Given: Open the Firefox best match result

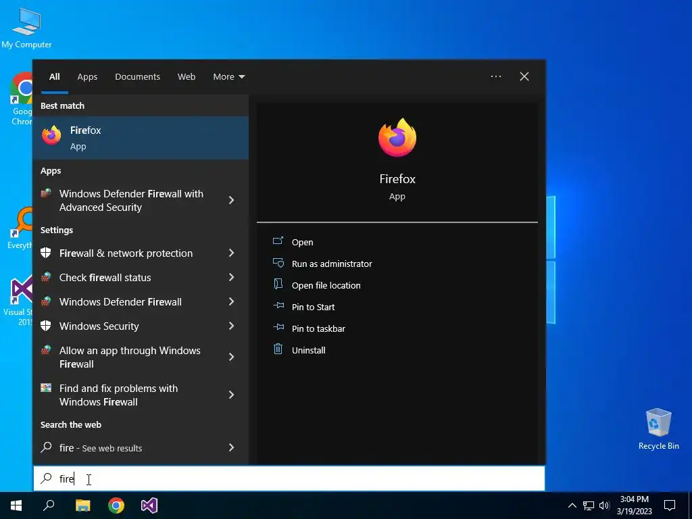Looking at the screenshot, I should [x=141, y=138].
